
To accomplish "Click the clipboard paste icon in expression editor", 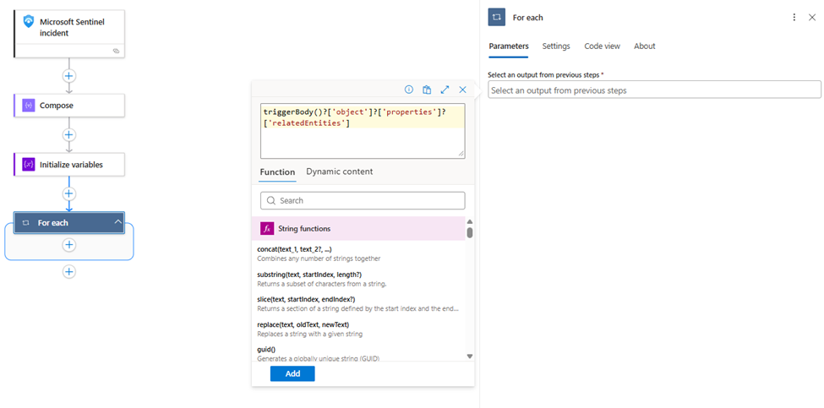I will coord(427,90).
